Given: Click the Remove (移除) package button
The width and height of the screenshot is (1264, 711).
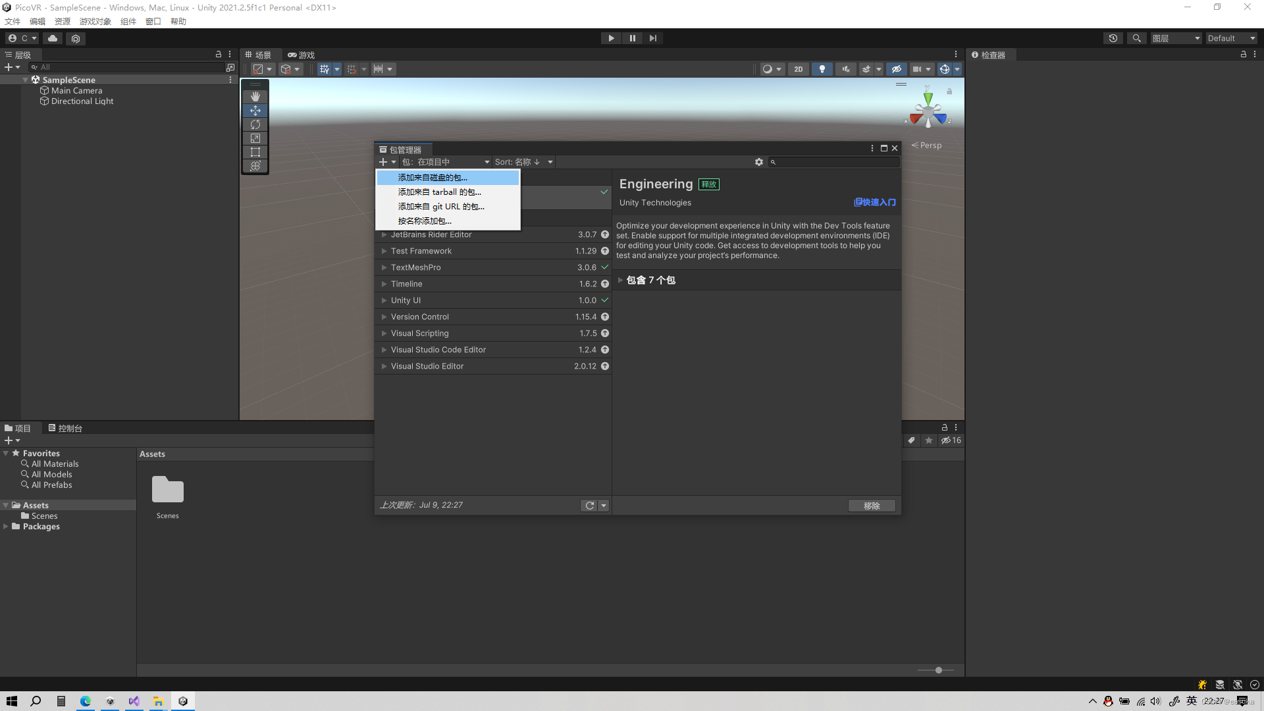Looking at the screenshot, I should [x=872, y=506].
